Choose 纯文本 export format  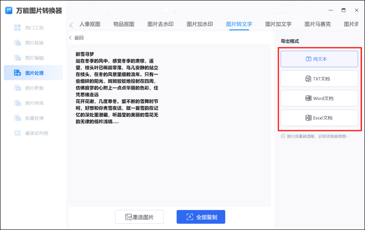point(319,59)
